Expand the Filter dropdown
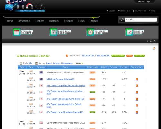The image size is (161, 129). [x=80, y=63]
